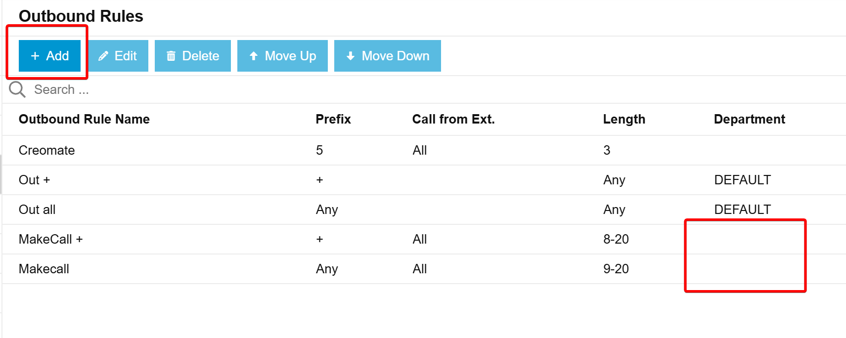Click the Delete button with trash icon
This screenshot has height=338, width=846.
[x=193, y=56]
